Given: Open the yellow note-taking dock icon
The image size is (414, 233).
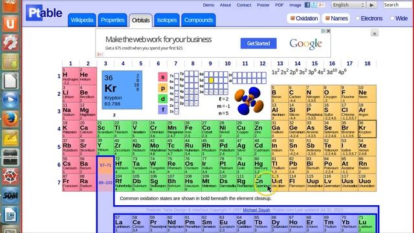Looking at the screenshot, I should 10,138.
